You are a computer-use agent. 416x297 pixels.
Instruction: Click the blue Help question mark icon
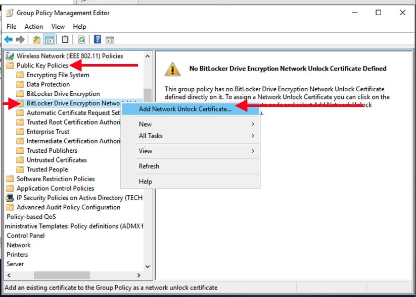pyautogui.click(x=98, y=39)
